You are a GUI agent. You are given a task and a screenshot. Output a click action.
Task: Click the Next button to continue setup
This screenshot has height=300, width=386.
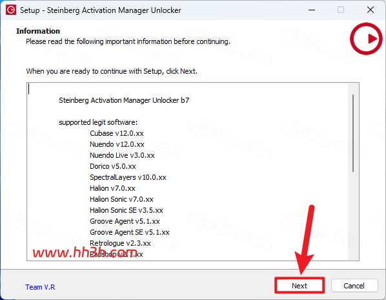pos(300,286)
